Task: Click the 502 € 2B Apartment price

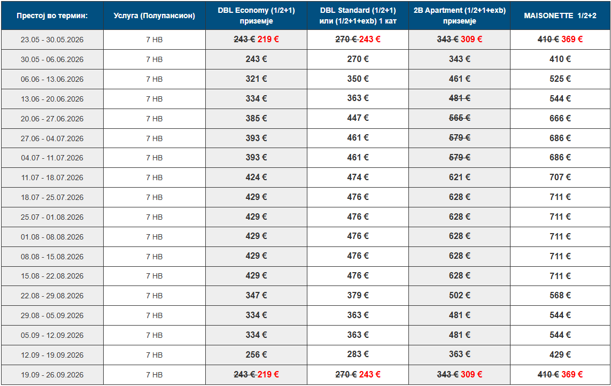Action: 459,296
